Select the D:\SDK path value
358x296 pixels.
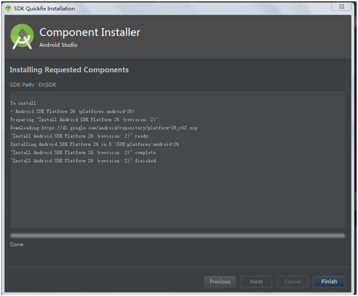(x=48, y=85)
